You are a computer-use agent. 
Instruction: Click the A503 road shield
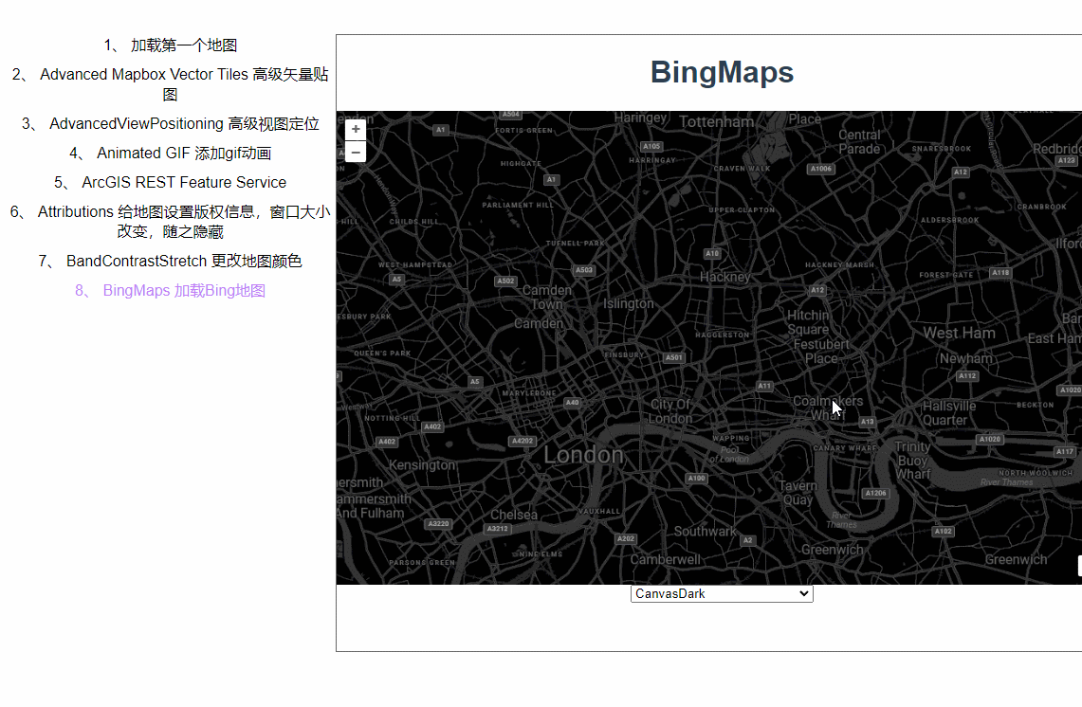584,270
